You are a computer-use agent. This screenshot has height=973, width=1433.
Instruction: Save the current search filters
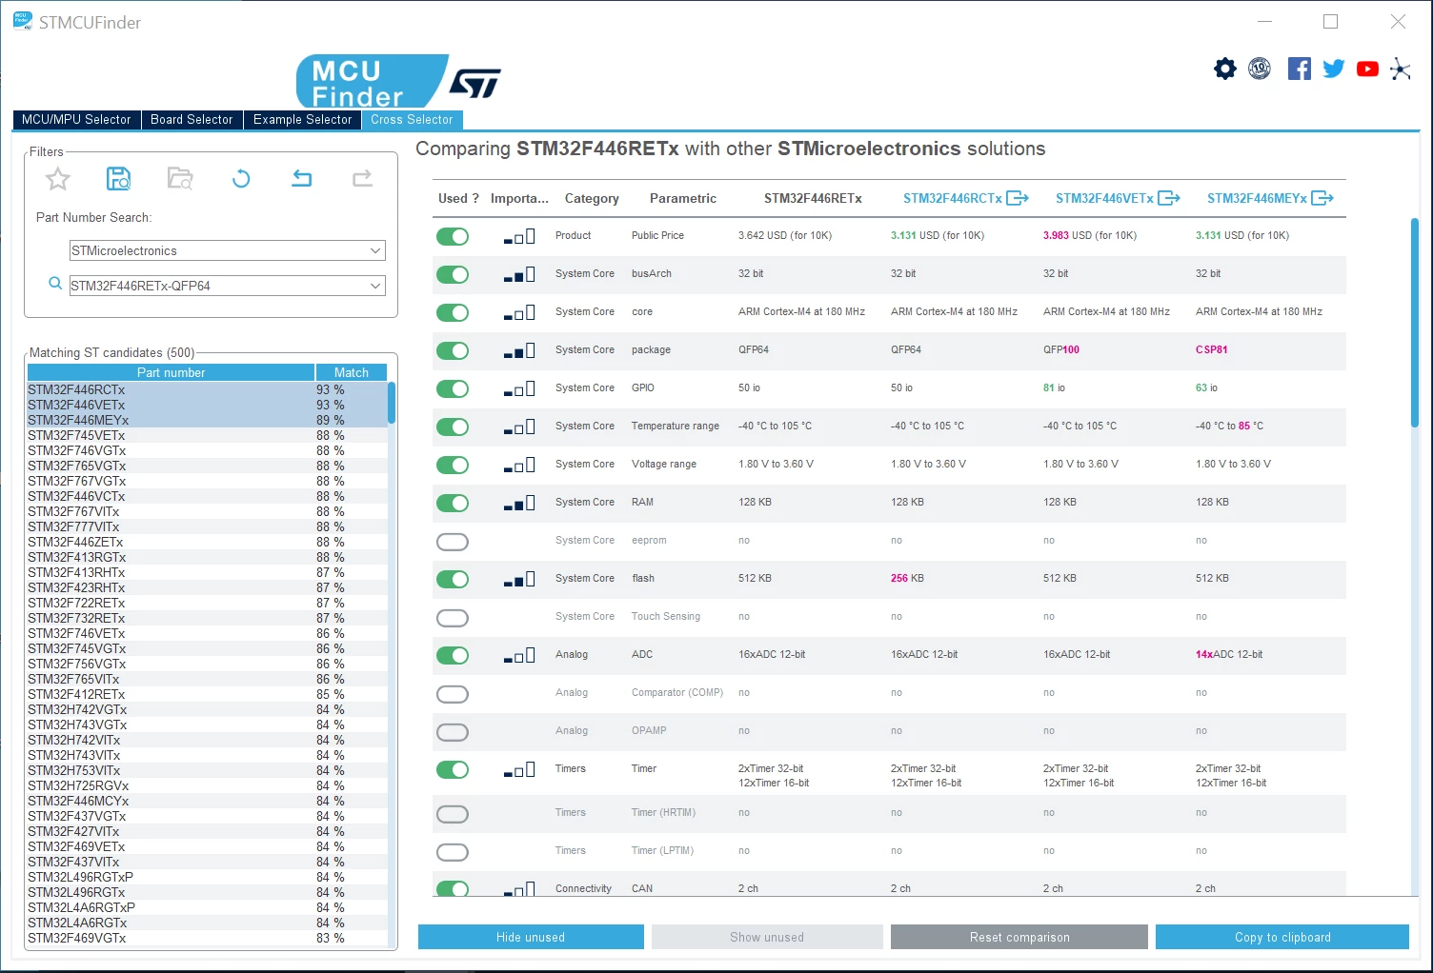118,178
